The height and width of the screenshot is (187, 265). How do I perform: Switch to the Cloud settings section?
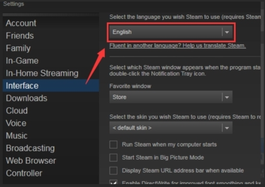(51, 110)
